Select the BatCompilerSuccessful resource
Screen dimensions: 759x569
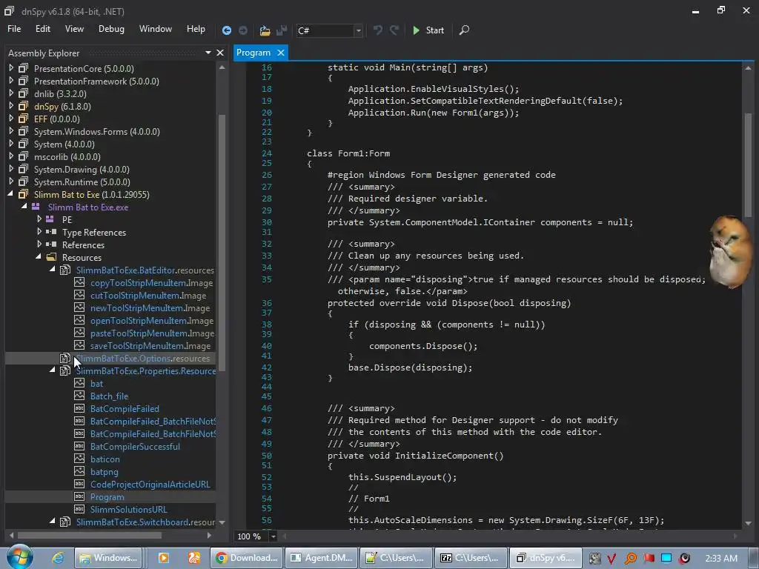point(135,447)
